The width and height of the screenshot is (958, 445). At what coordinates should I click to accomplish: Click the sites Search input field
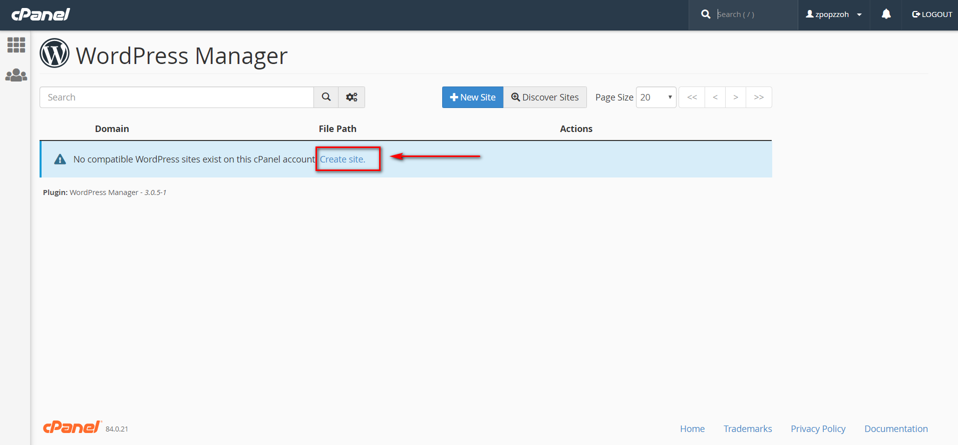(177, 97)
